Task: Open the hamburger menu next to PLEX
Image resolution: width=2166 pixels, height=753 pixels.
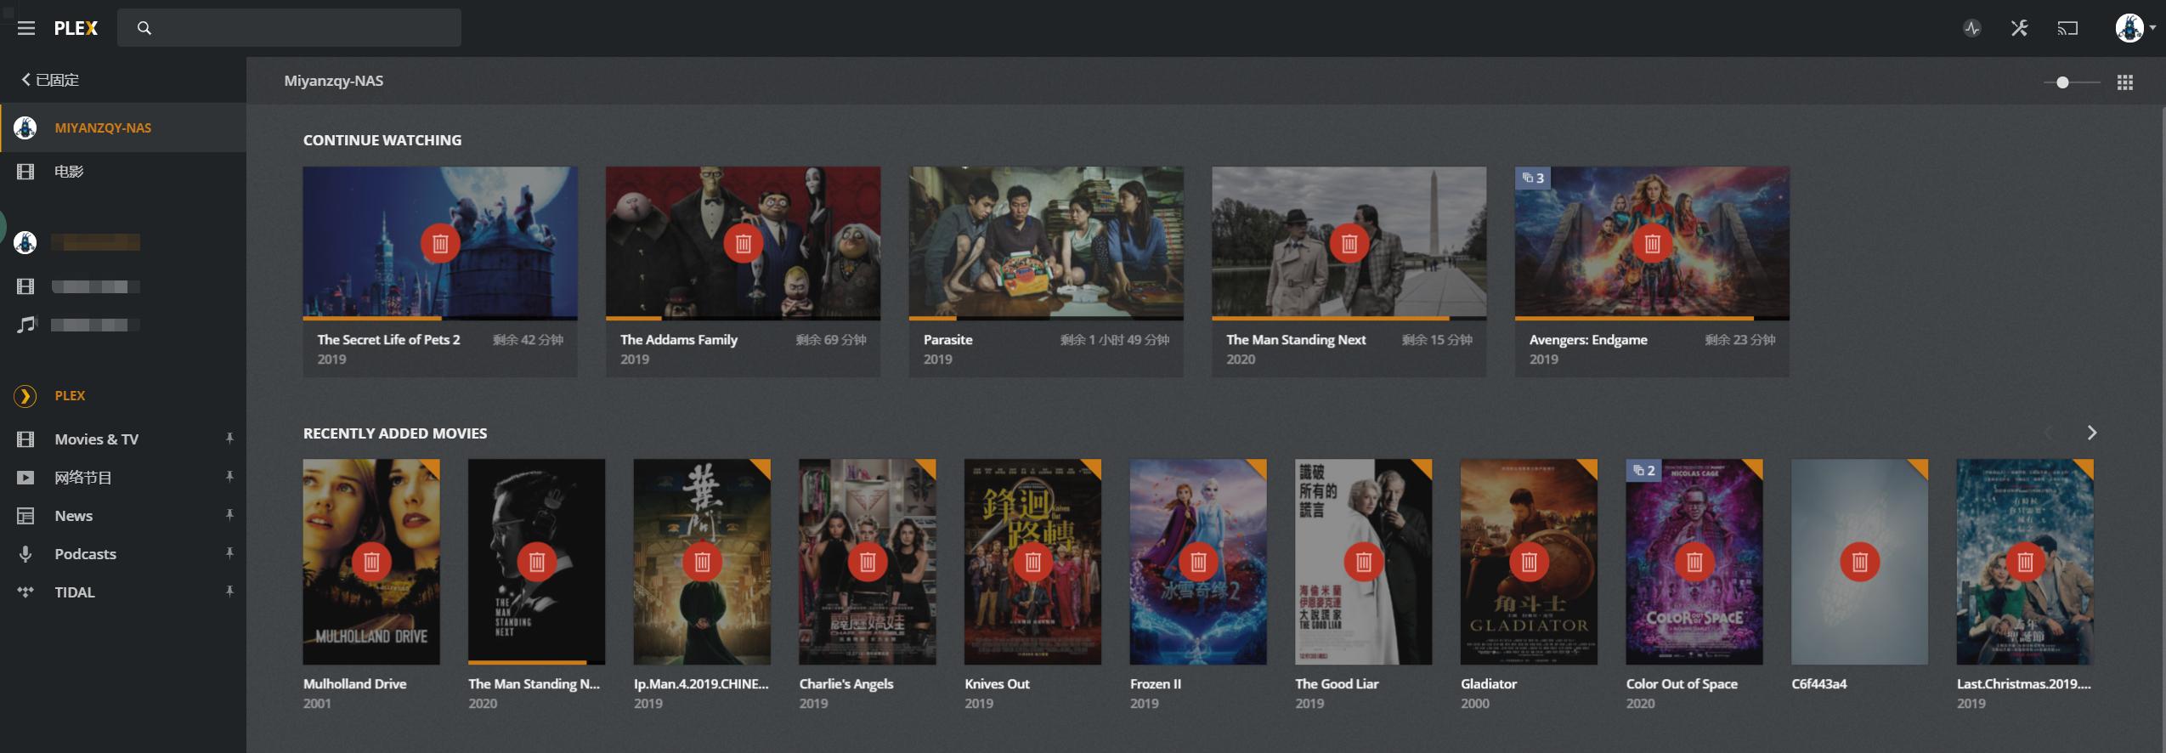Action: pos(26,28)
